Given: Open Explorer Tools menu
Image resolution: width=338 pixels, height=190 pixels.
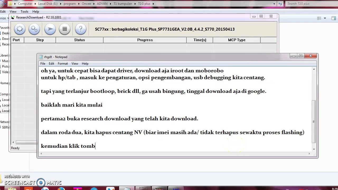Looking at the screenshot, I should tap(24, 12).
